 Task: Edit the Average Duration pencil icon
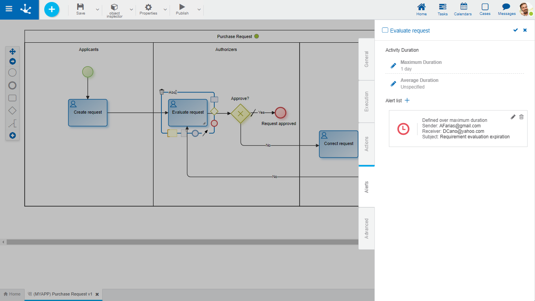393,83
